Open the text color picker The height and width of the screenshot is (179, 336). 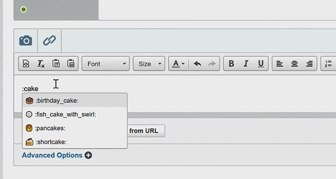click(x=178, y=64)
